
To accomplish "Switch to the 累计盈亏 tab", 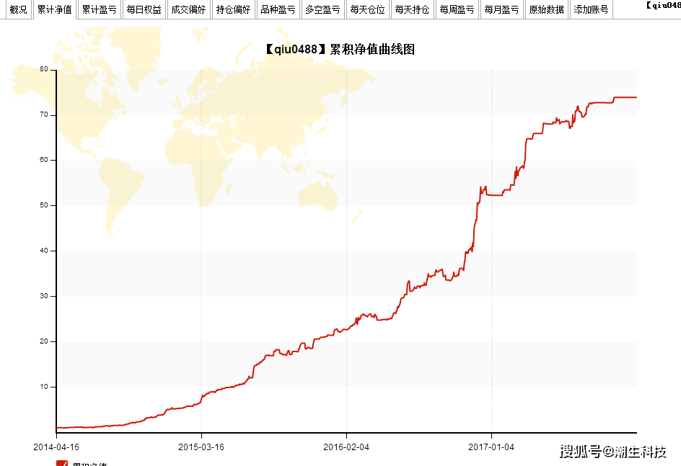I will pos(99,9).
